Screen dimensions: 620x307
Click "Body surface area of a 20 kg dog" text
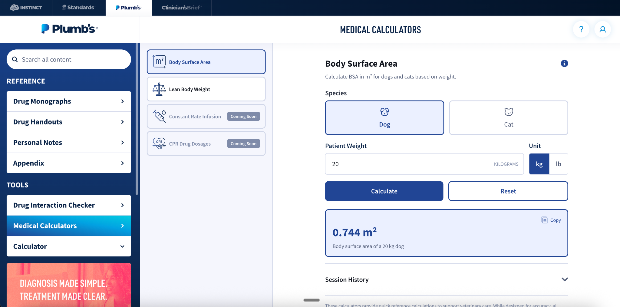pos(368,246)
